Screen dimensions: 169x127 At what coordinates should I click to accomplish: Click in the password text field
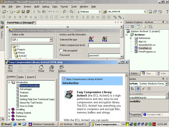point(104,55)
